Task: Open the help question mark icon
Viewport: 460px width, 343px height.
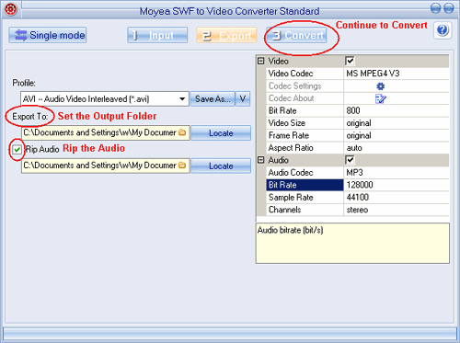Action: pyautogui.click(x=443, y=30)
